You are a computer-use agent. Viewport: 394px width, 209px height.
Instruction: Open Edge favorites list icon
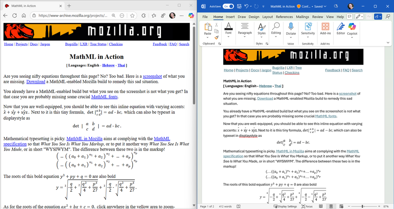(154, 15)
